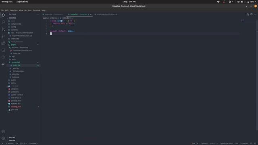
Task: Expand the config folder
Action: point(13,27)
